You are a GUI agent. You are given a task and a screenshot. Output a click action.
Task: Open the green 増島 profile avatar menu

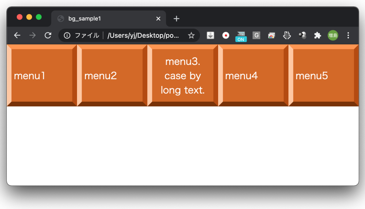click(333, 35)
